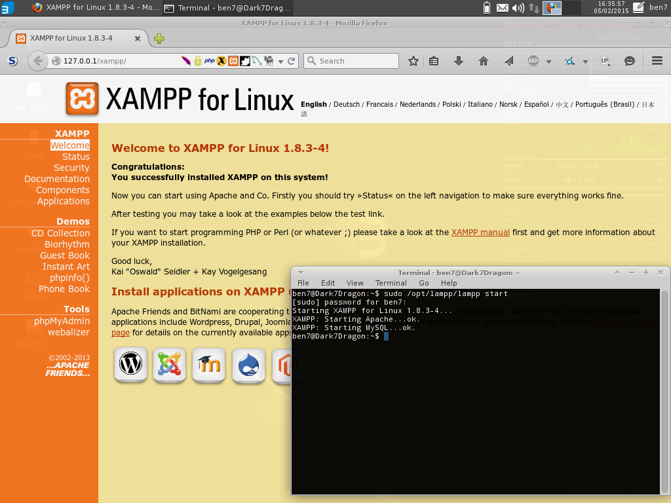Open the XAMPP manual link
This screenshot has height=503, width=671.
(480, 232)
